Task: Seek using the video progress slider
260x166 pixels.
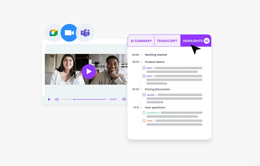Action: [x=84, y=99]
